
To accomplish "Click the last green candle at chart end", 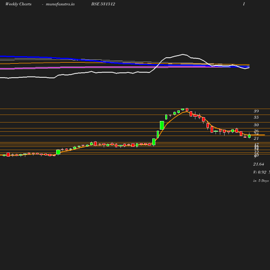I will click(x=249, y=136).
